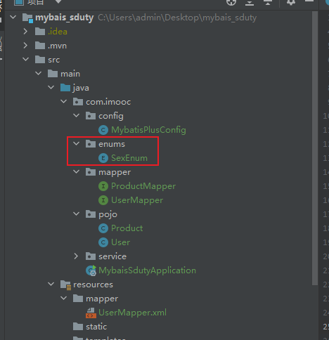Collapse the enums package chevron
Viewport: 329px width, 340px height.
pyautogui.click(x=77, y=144)
